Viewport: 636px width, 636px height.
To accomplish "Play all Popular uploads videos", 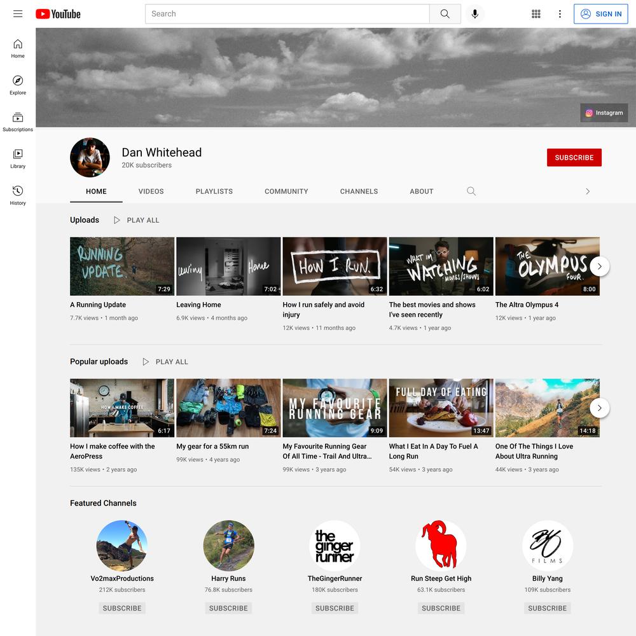I will tap(165, 362).
